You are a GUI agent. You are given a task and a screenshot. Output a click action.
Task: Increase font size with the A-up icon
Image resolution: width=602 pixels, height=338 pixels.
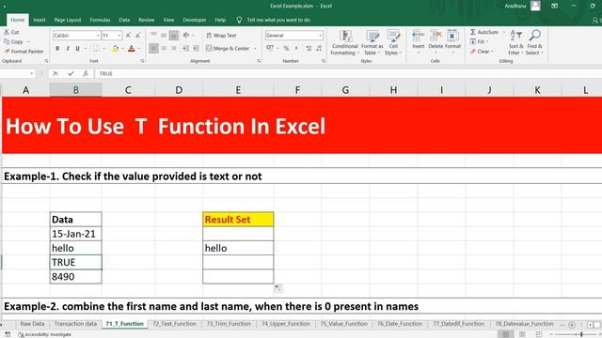pos(128,36)
